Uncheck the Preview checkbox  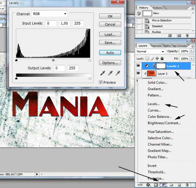pos(101,82)
